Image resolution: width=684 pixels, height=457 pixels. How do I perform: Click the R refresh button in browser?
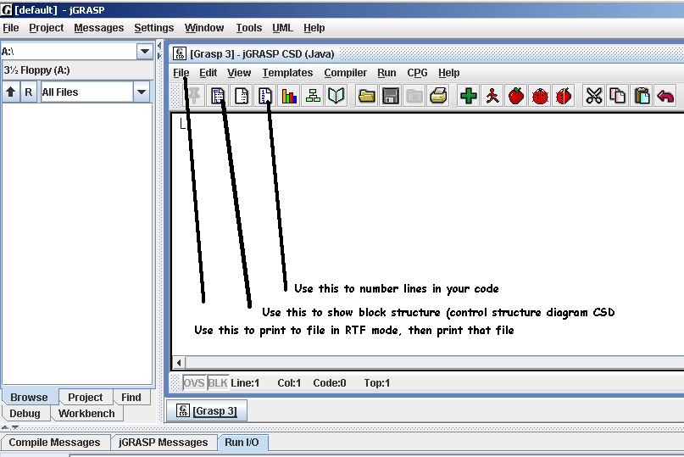click(x=28, y=92)
